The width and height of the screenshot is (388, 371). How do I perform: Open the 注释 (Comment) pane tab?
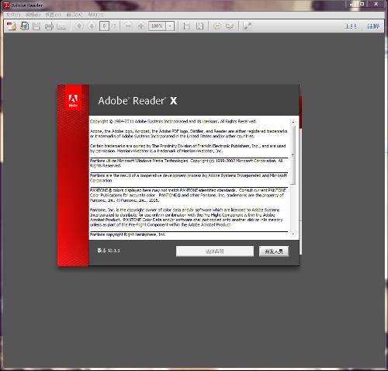click(373, 26)
